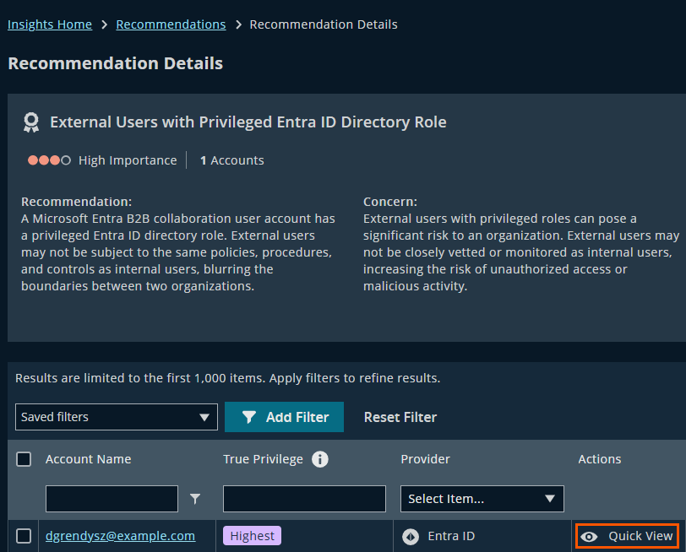Open the Saved filters dropdown

coord(117,417)
